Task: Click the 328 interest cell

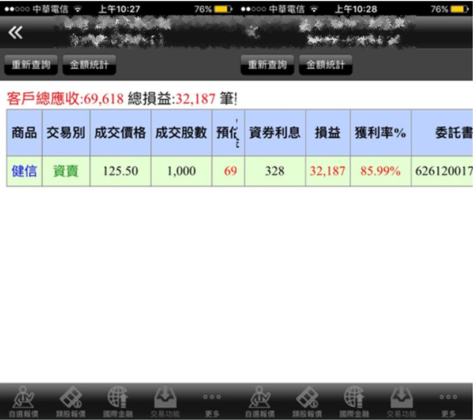Action: (x=275, y=171)
